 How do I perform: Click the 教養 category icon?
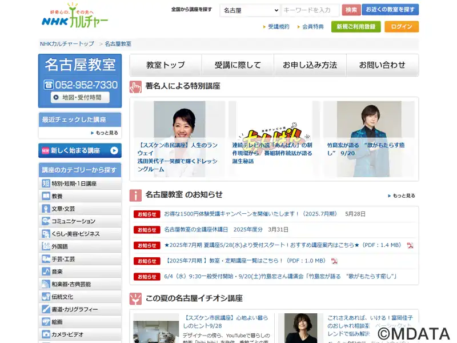[x=46, y=196]
